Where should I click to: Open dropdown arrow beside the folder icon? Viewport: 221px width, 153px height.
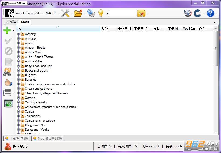coord(85,13)
